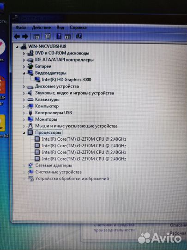This screenshot has height=250, width=187.
Task: Click the IDE ATA/ATAPI controller icon
Action: (x=30, y=60)
